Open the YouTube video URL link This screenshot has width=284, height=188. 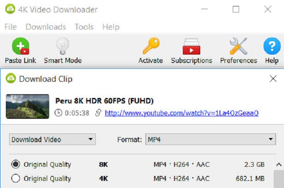(182, 113)
